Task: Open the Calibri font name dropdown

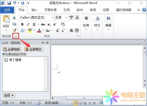Action: (x=53, y=18)
